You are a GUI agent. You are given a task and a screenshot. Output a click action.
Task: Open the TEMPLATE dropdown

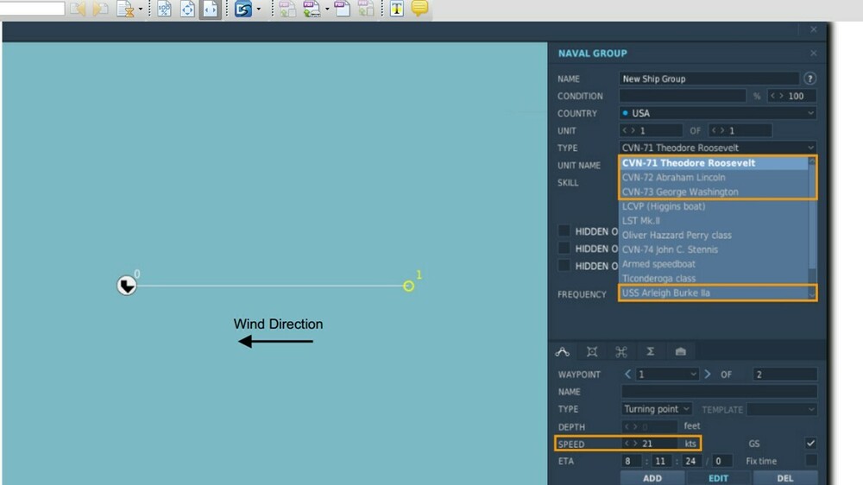pos(782,409)
